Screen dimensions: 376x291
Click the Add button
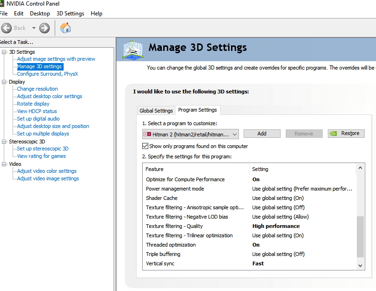[x=262, y=134]
